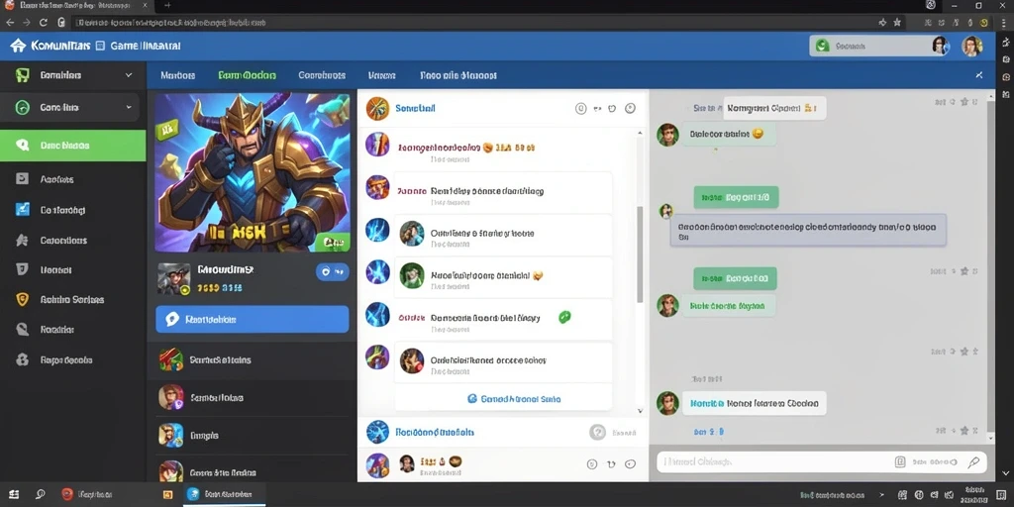Switch to the green active tab in the tab bar
Image resolution: width=1014 pixels, height=507 pixels.
[x=247, y=75]
